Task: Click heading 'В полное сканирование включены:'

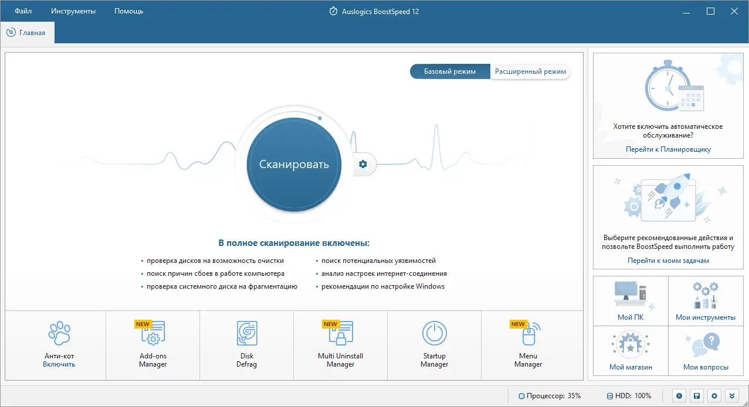Action: point(294,242)
